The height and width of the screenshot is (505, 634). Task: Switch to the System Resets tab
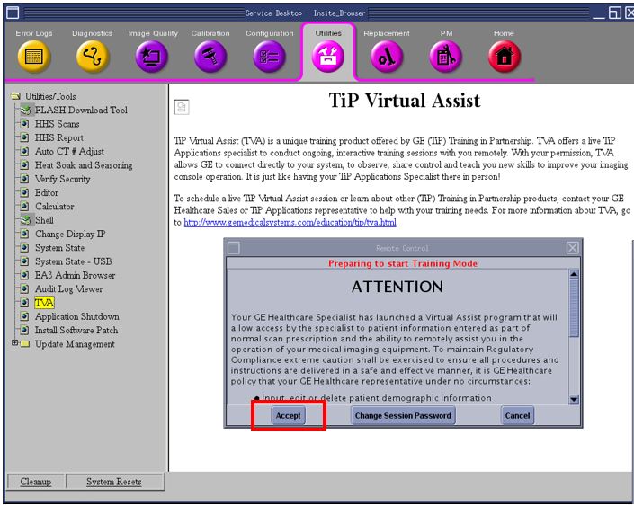(113, 482)
